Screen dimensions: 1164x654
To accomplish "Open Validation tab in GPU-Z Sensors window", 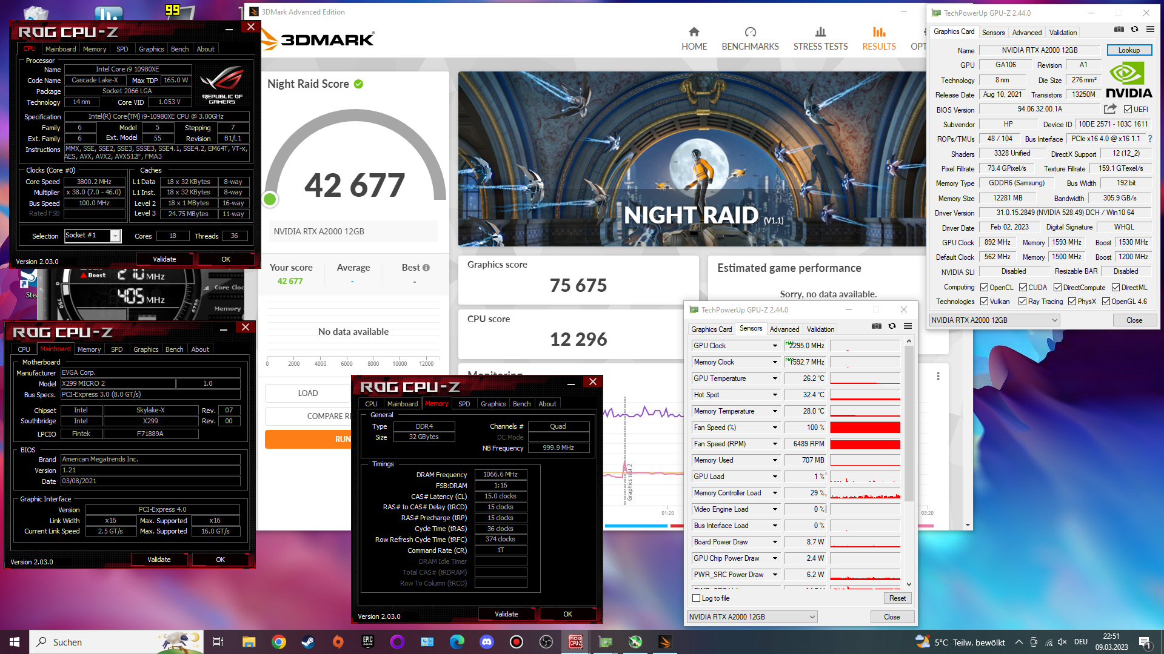I will [820, 329].
